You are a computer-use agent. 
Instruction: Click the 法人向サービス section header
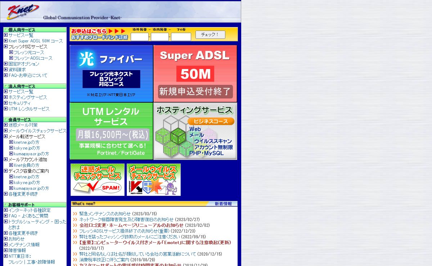pyautogui.click(x=35, y=86)
